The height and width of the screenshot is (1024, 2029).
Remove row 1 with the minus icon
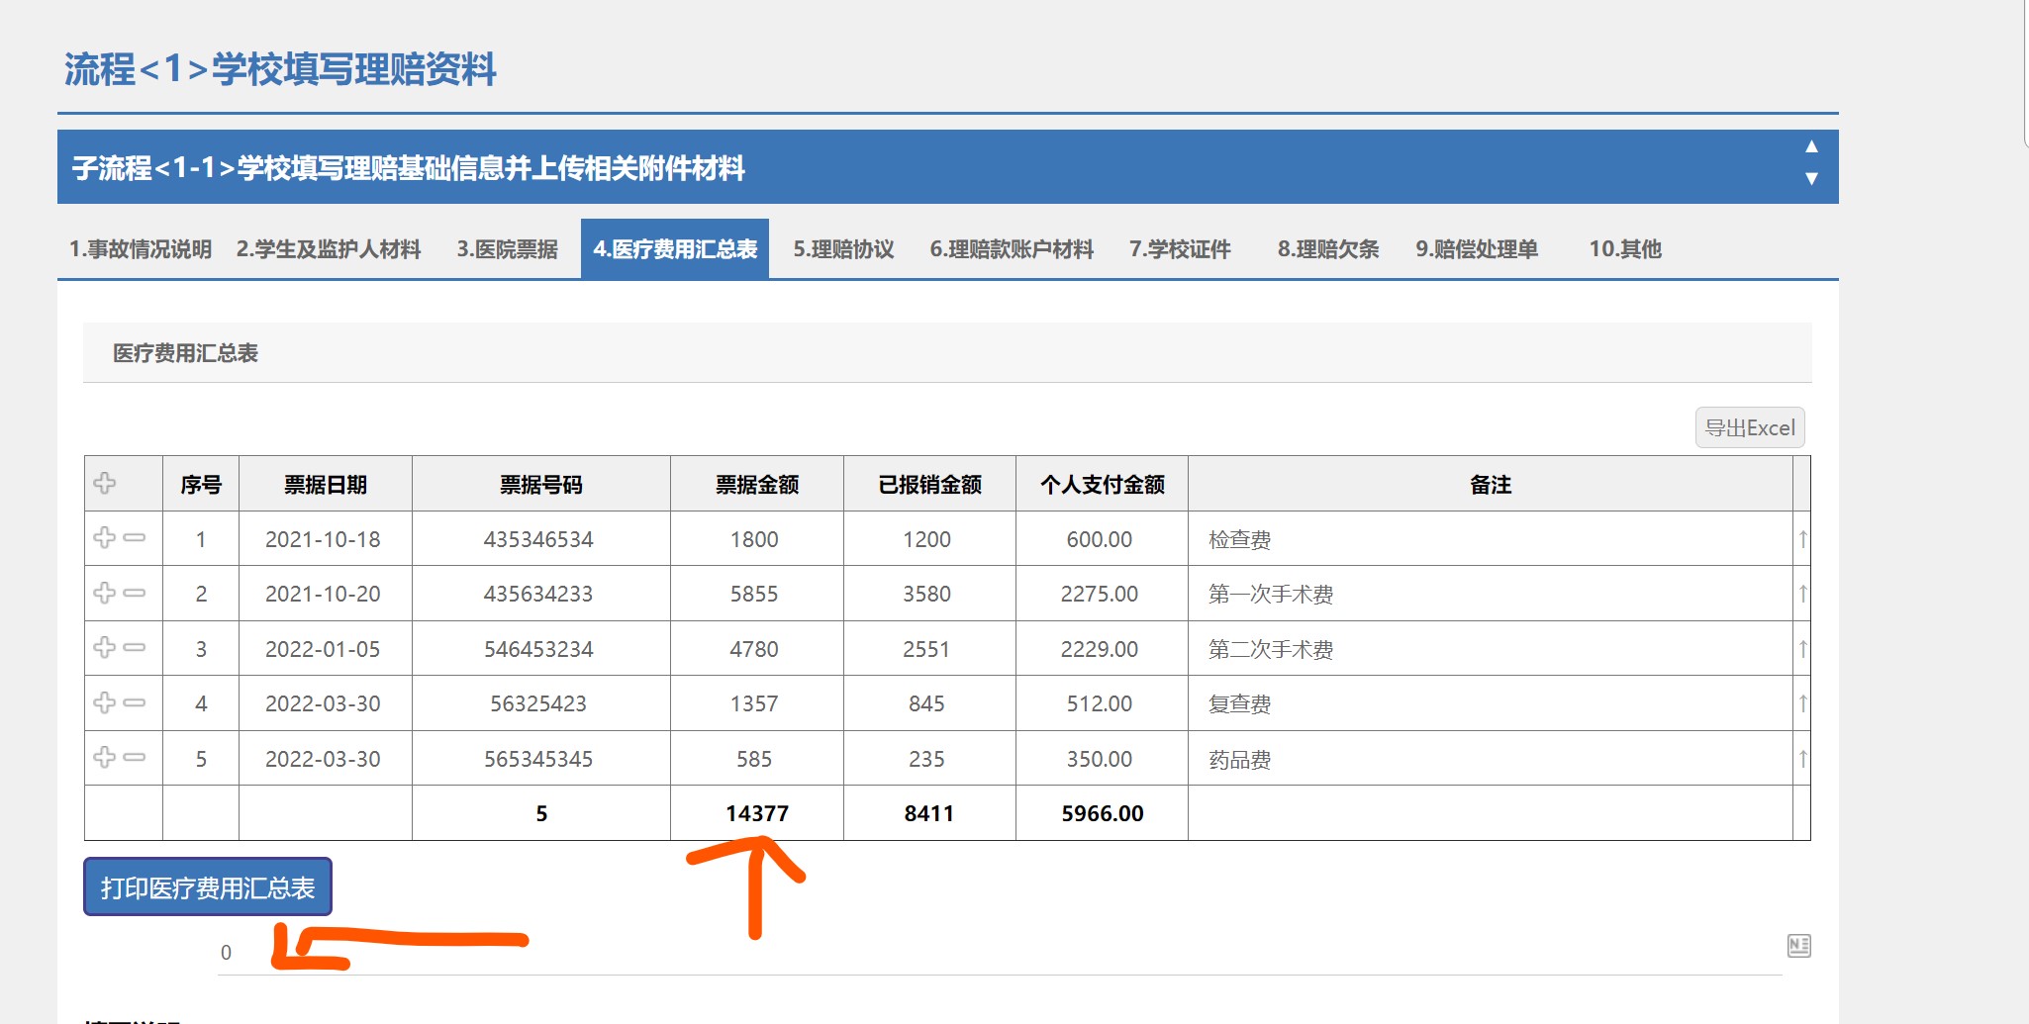point(135,537)
